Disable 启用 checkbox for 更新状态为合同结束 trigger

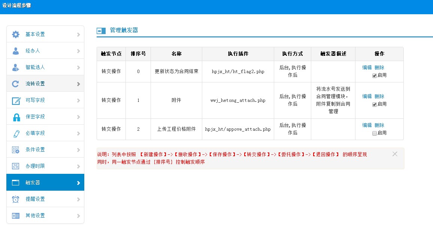pyautogui.click(x=375, y=75)
